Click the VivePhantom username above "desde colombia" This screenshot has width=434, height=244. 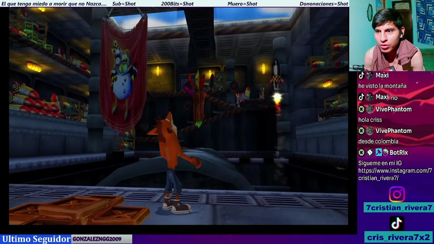pos(394,131)
